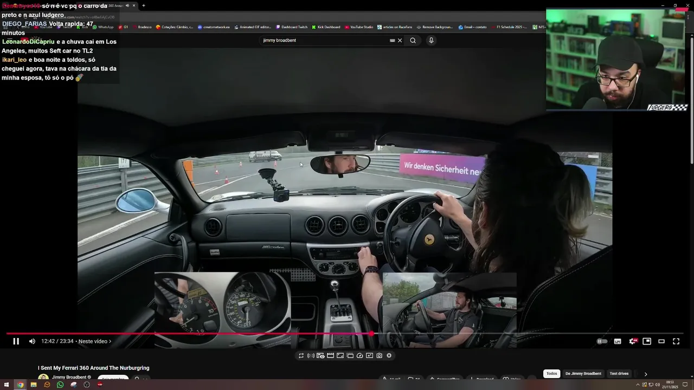Open the Windows Start menu
The image size is (694, 390).
[7, 385]
